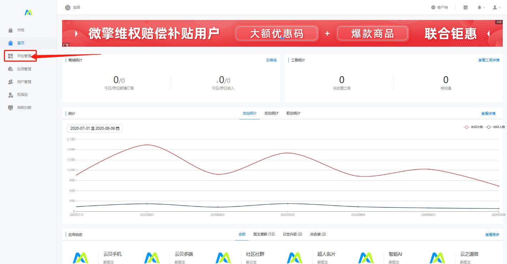
Task: Select 分支升级 (2) tab
Action: [292, 234]
